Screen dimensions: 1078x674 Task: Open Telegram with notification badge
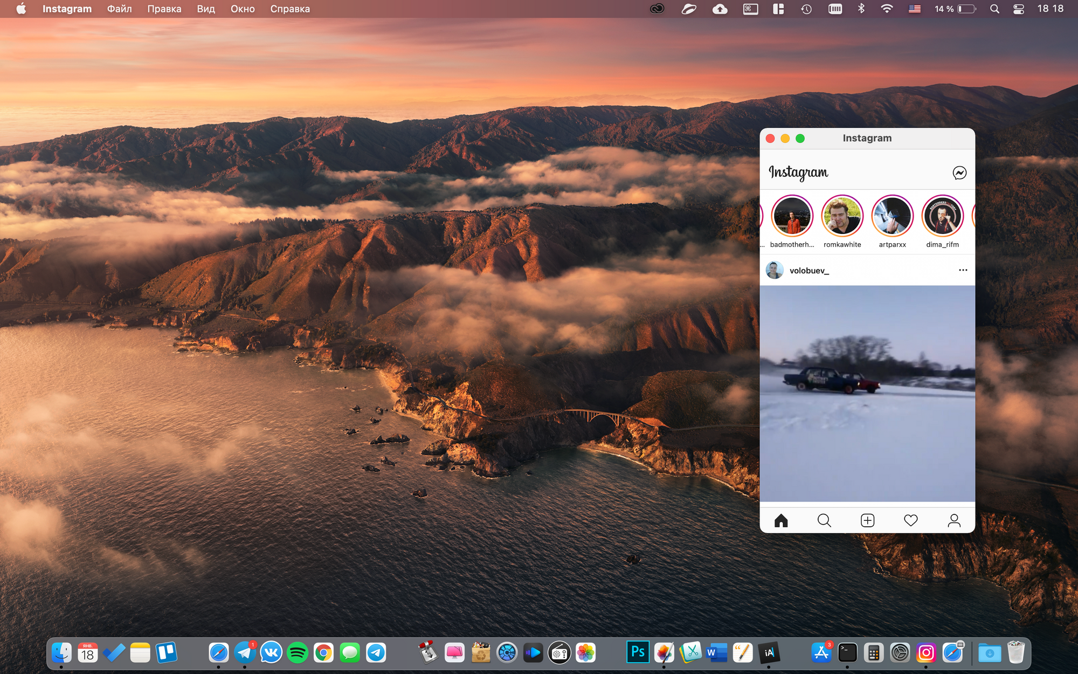click(x=245, y=653)
